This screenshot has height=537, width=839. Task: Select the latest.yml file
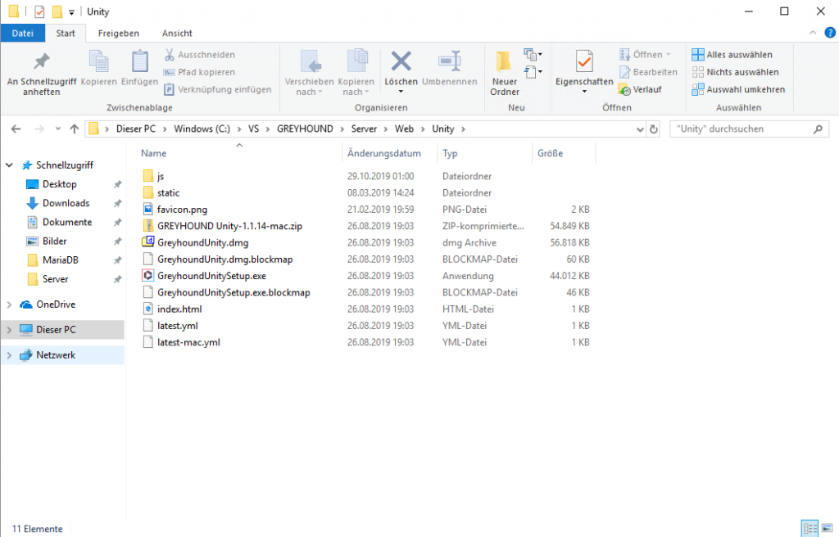click(178, 326)
